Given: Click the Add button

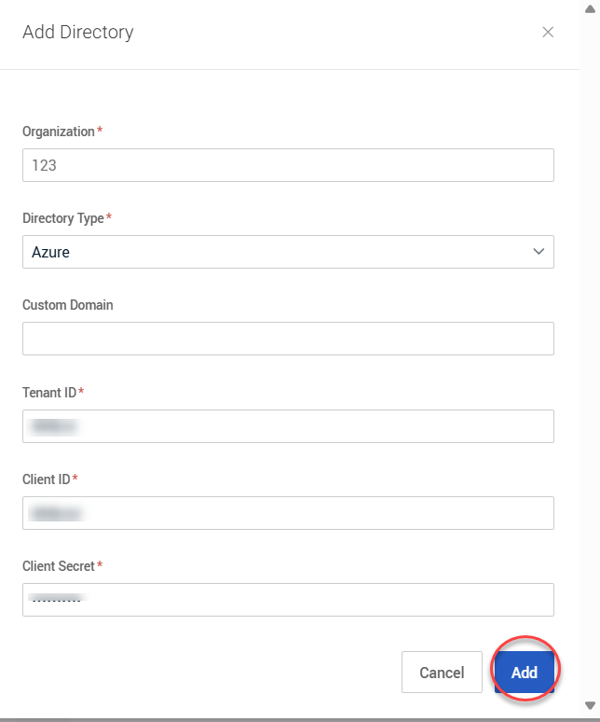Looking at the screenshot, I should pyautogui.click(x=525, y=673).
